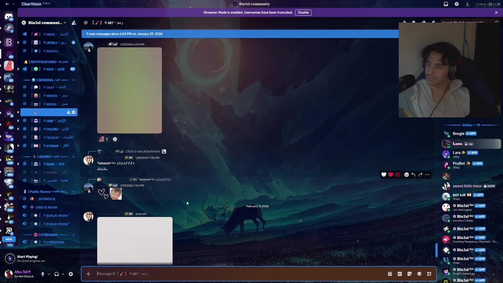This screenshot has width=503, height=283.
Task: Open add reaction picker in hover toolbar
Action: click(x=407, y=175)
